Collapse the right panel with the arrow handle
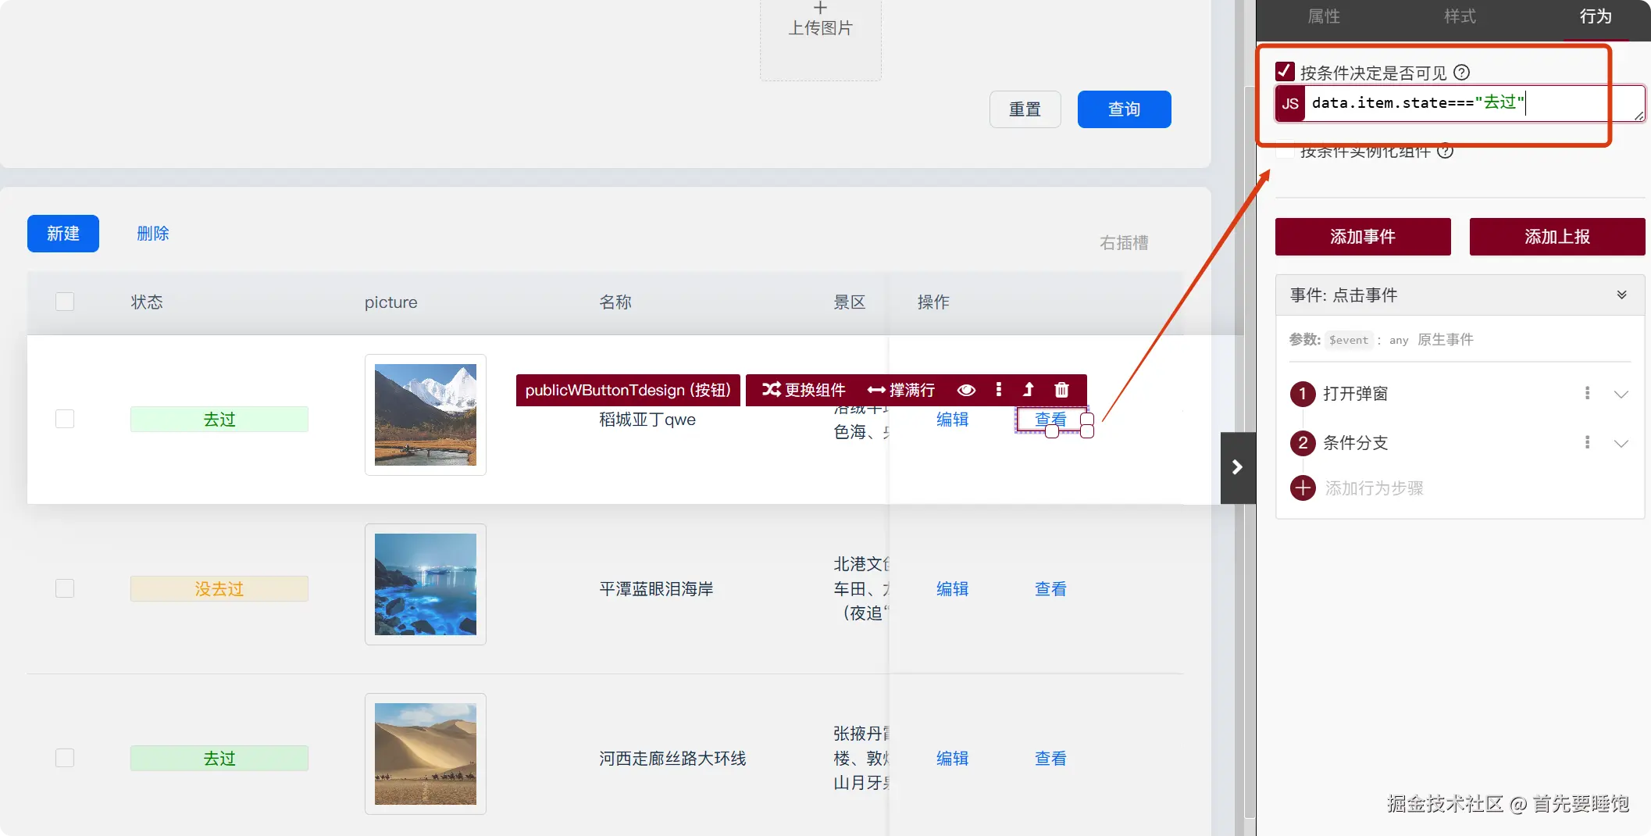The height and width of the screenshot is (836, 1651). tap(1237, 467)
